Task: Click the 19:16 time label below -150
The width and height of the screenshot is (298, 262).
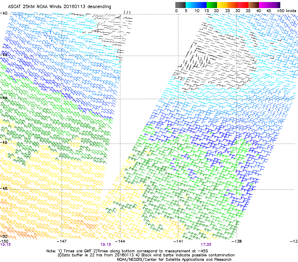Action: click(x=5, y=245)
